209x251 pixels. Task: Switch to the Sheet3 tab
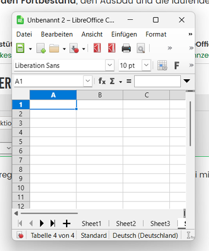pos(160,223)
